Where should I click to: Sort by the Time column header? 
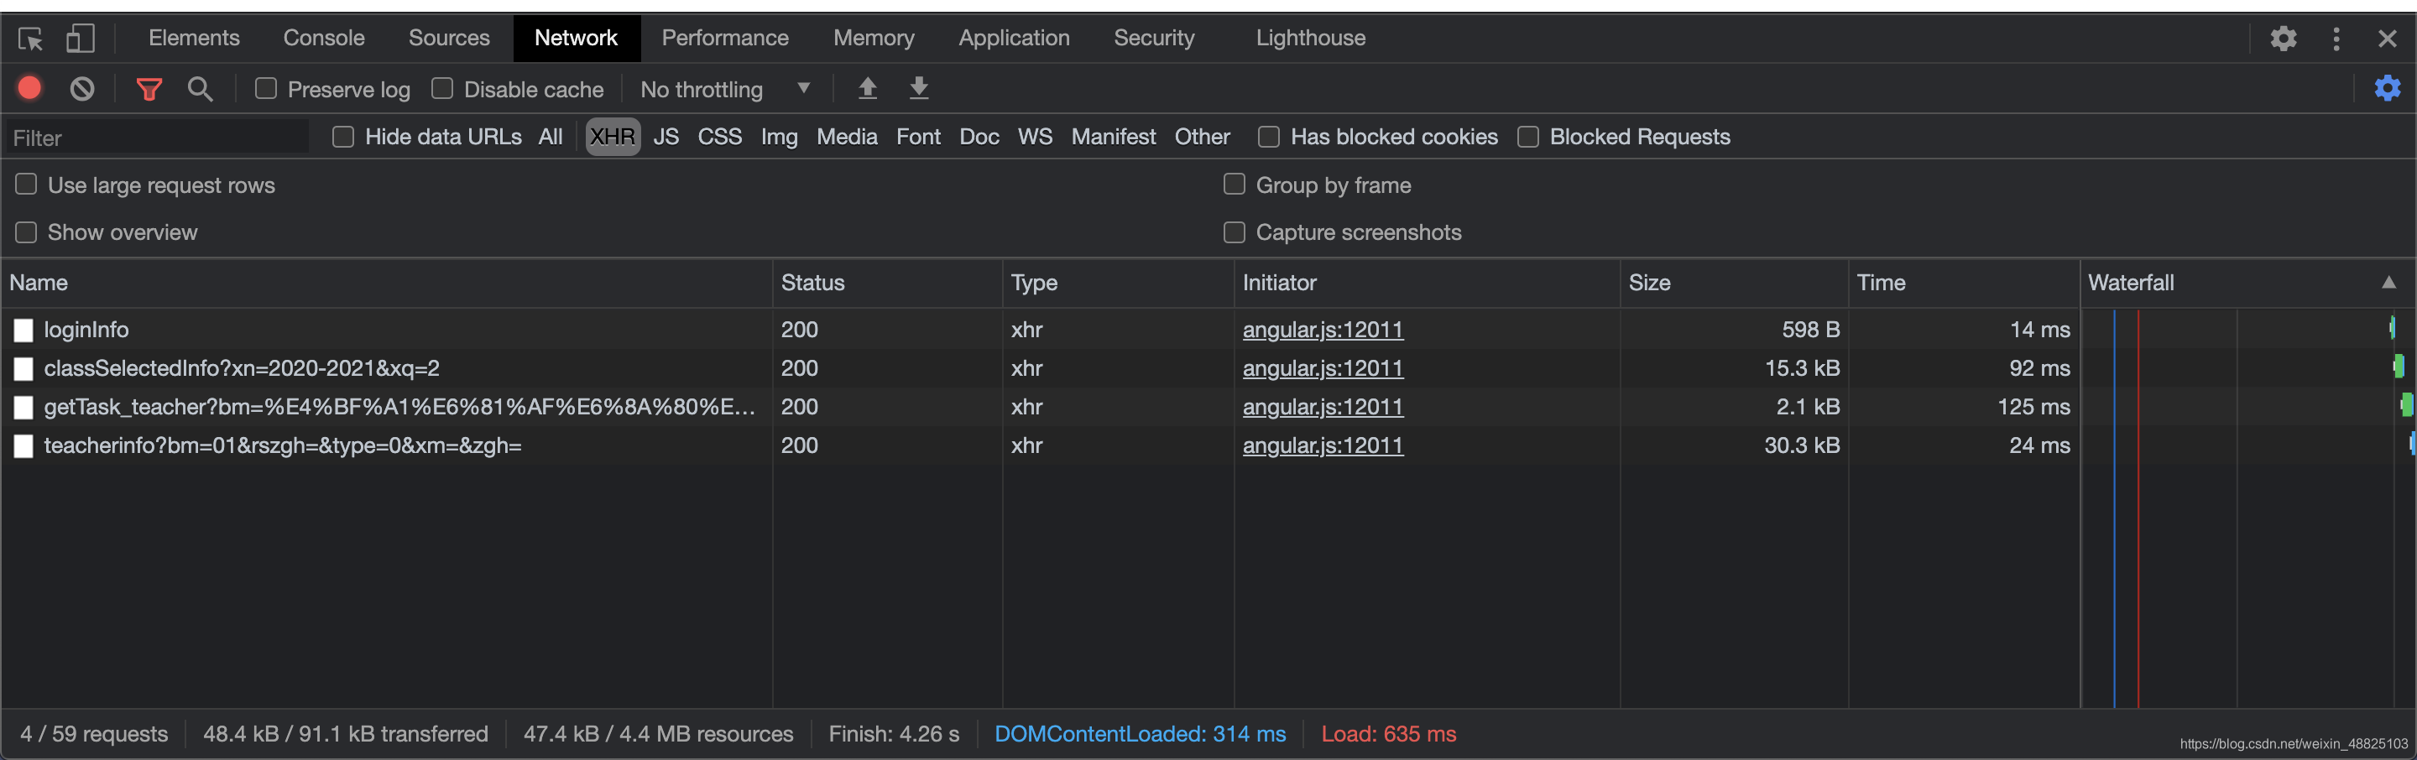(x=1964, y=284)
